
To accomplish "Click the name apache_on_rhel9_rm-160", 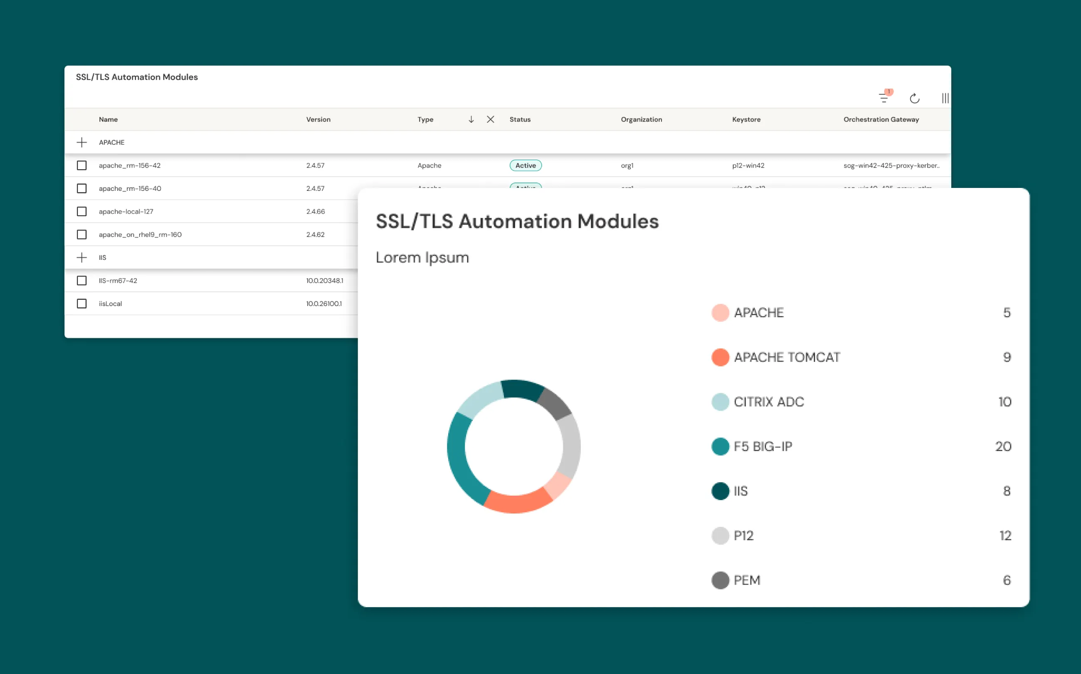I will pyautogui.click(x=140, y=235).
